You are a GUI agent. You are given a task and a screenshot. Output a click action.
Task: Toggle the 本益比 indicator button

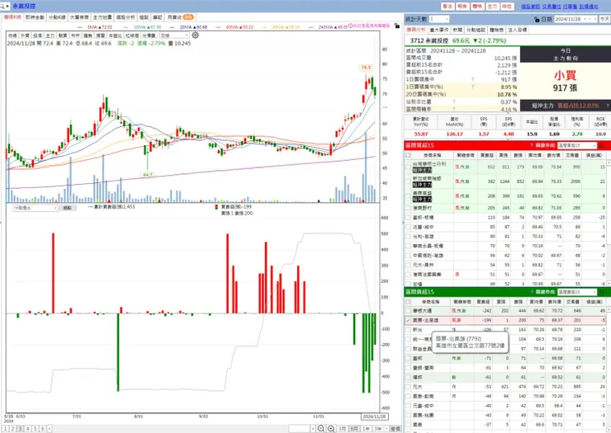[115, 35]
